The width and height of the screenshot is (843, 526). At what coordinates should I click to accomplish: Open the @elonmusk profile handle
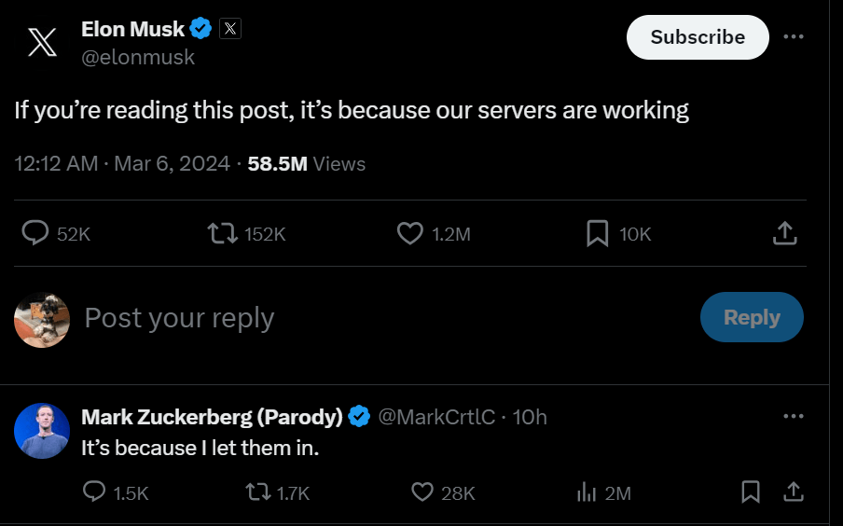(138, 57)
